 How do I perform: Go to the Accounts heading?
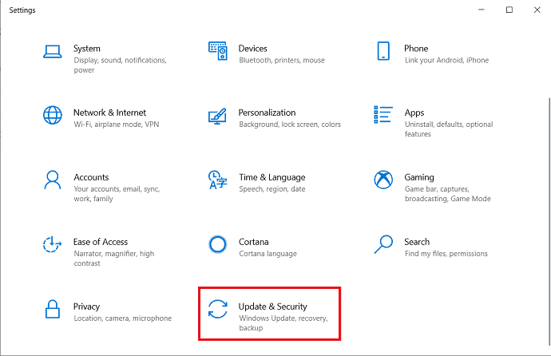(x=91, y=177)
